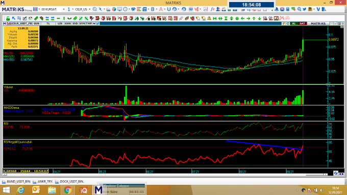Toggle the LGN logarithmic scale button

point(60,23)
